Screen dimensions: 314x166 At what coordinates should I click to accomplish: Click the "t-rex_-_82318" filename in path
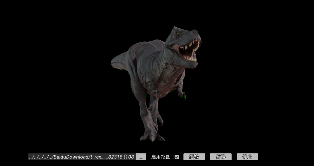pyautogui.click(x=106, y=157)
